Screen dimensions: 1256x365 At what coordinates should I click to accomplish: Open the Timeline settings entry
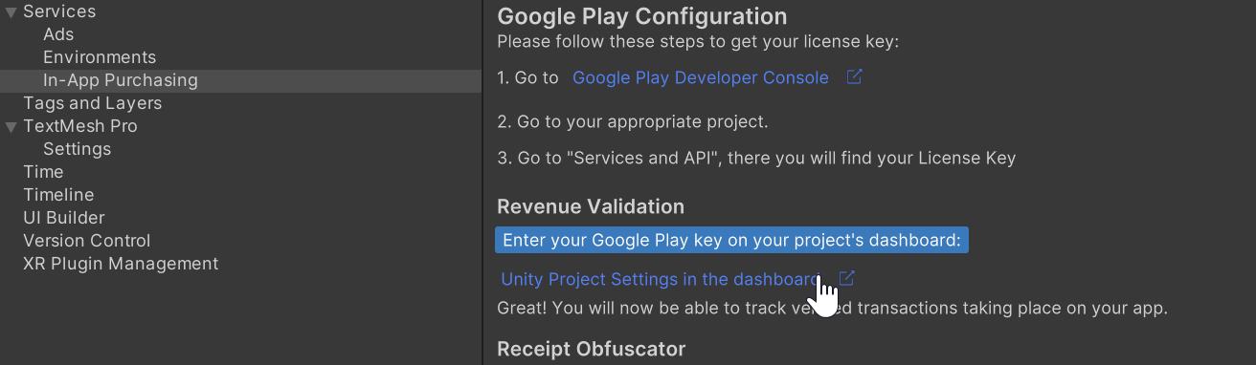click(58, 195)
